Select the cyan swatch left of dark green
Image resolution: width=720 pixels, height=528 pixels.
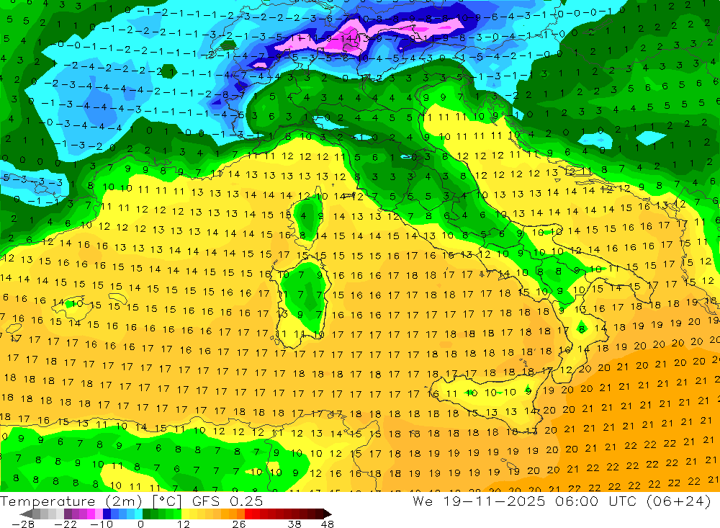pos(138,514)
